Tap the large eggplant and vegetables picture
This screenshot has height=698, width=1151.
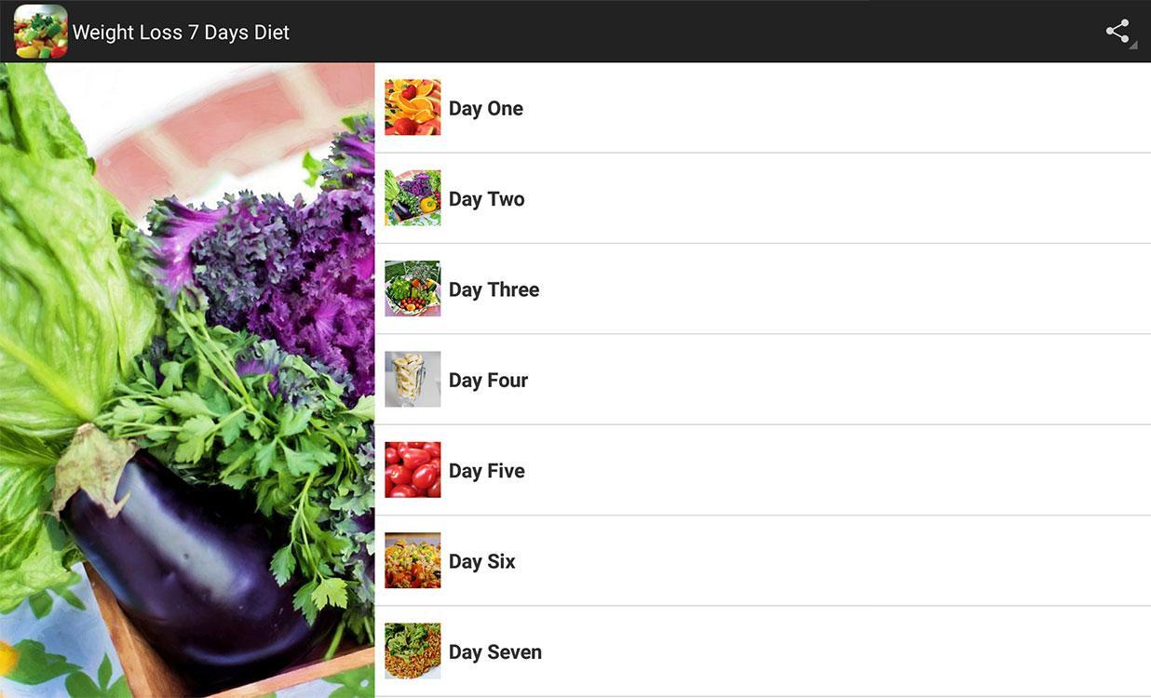tap(187, 381)
